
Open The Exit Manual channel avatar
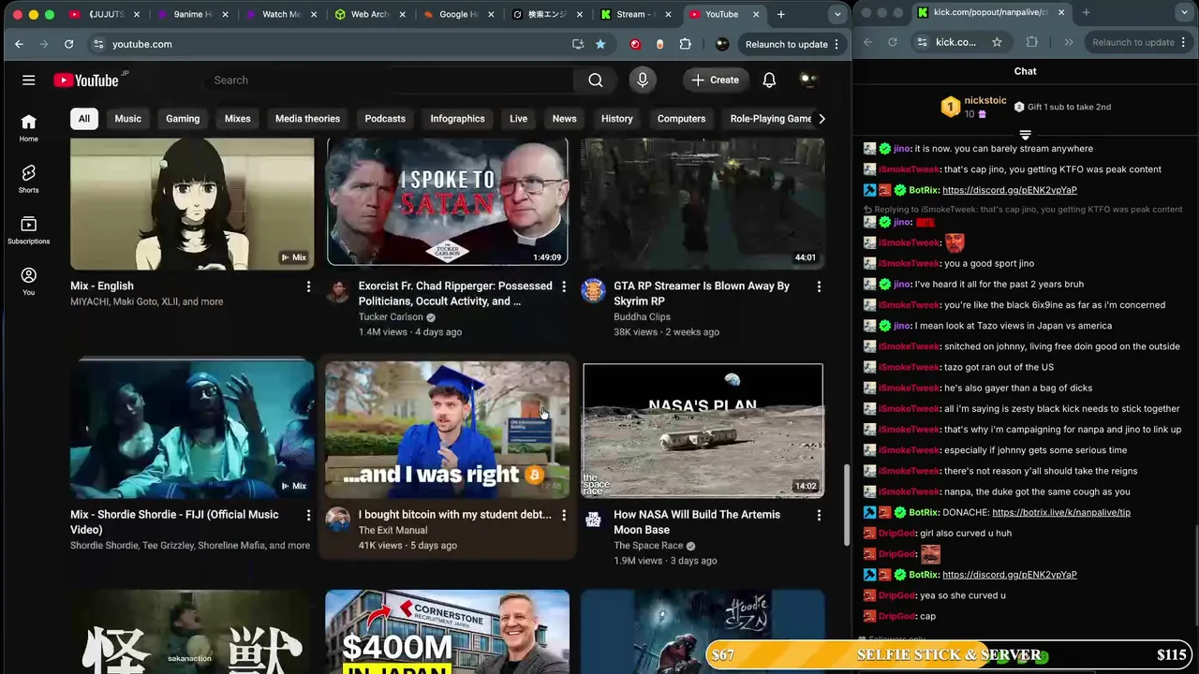tap(338, 520)
